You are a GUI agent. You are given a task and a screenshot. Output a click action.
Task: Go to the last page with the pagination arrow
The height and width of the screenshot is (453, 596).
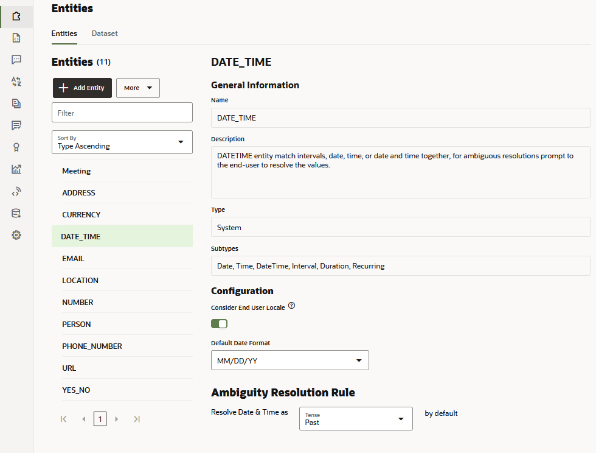click(x=137, y=419)
